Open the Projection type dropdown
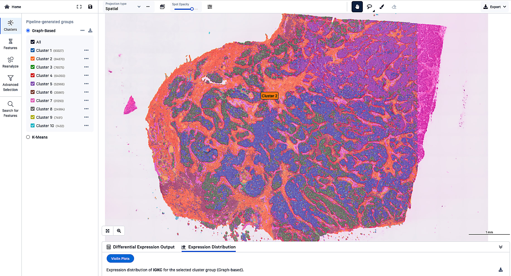511x276 pixels. [139, 6]
